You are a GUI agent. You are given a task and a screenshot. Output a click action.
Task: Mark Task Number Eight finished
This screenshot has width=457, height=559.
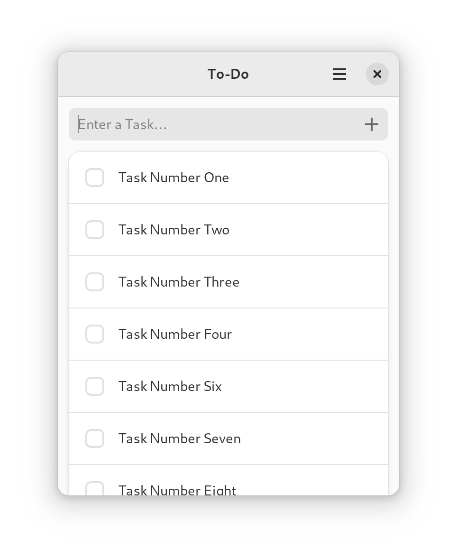(x=95, y=489)
